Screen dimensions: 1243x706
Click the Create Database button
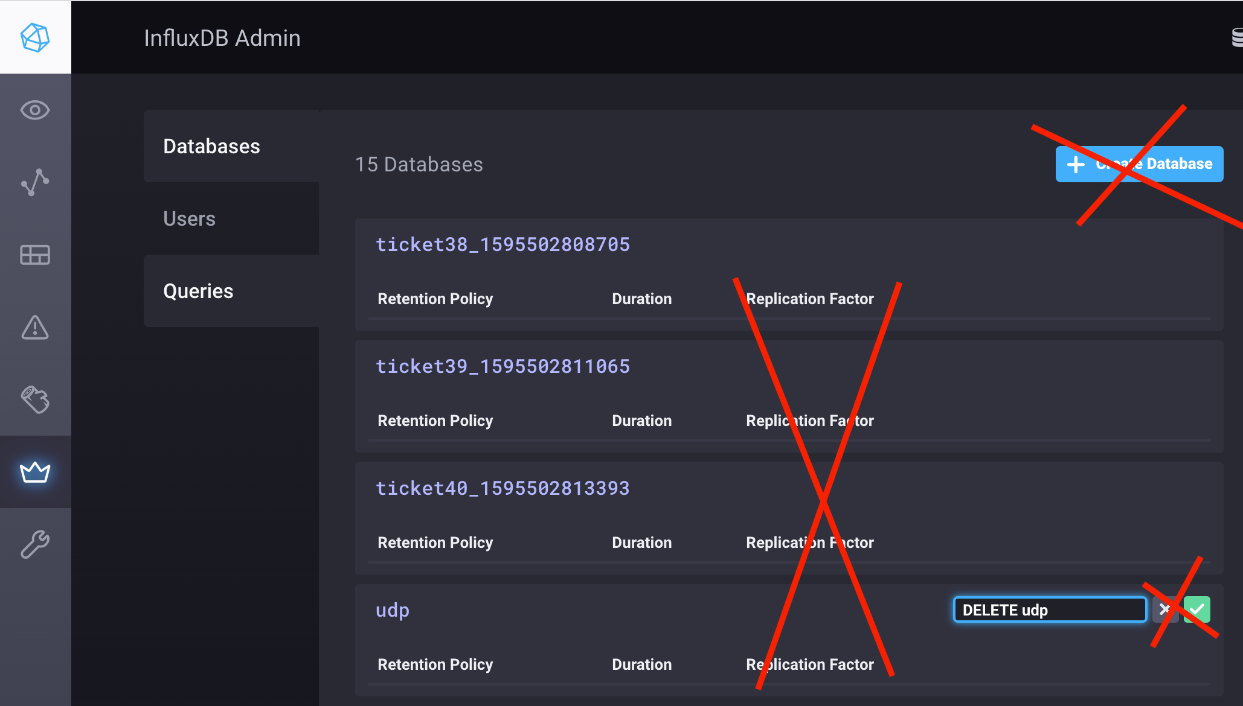click(x=1139, y=164)
